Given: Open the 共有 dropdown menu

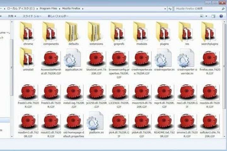Looking at the screenshot, I should click(x=12, y=16).
